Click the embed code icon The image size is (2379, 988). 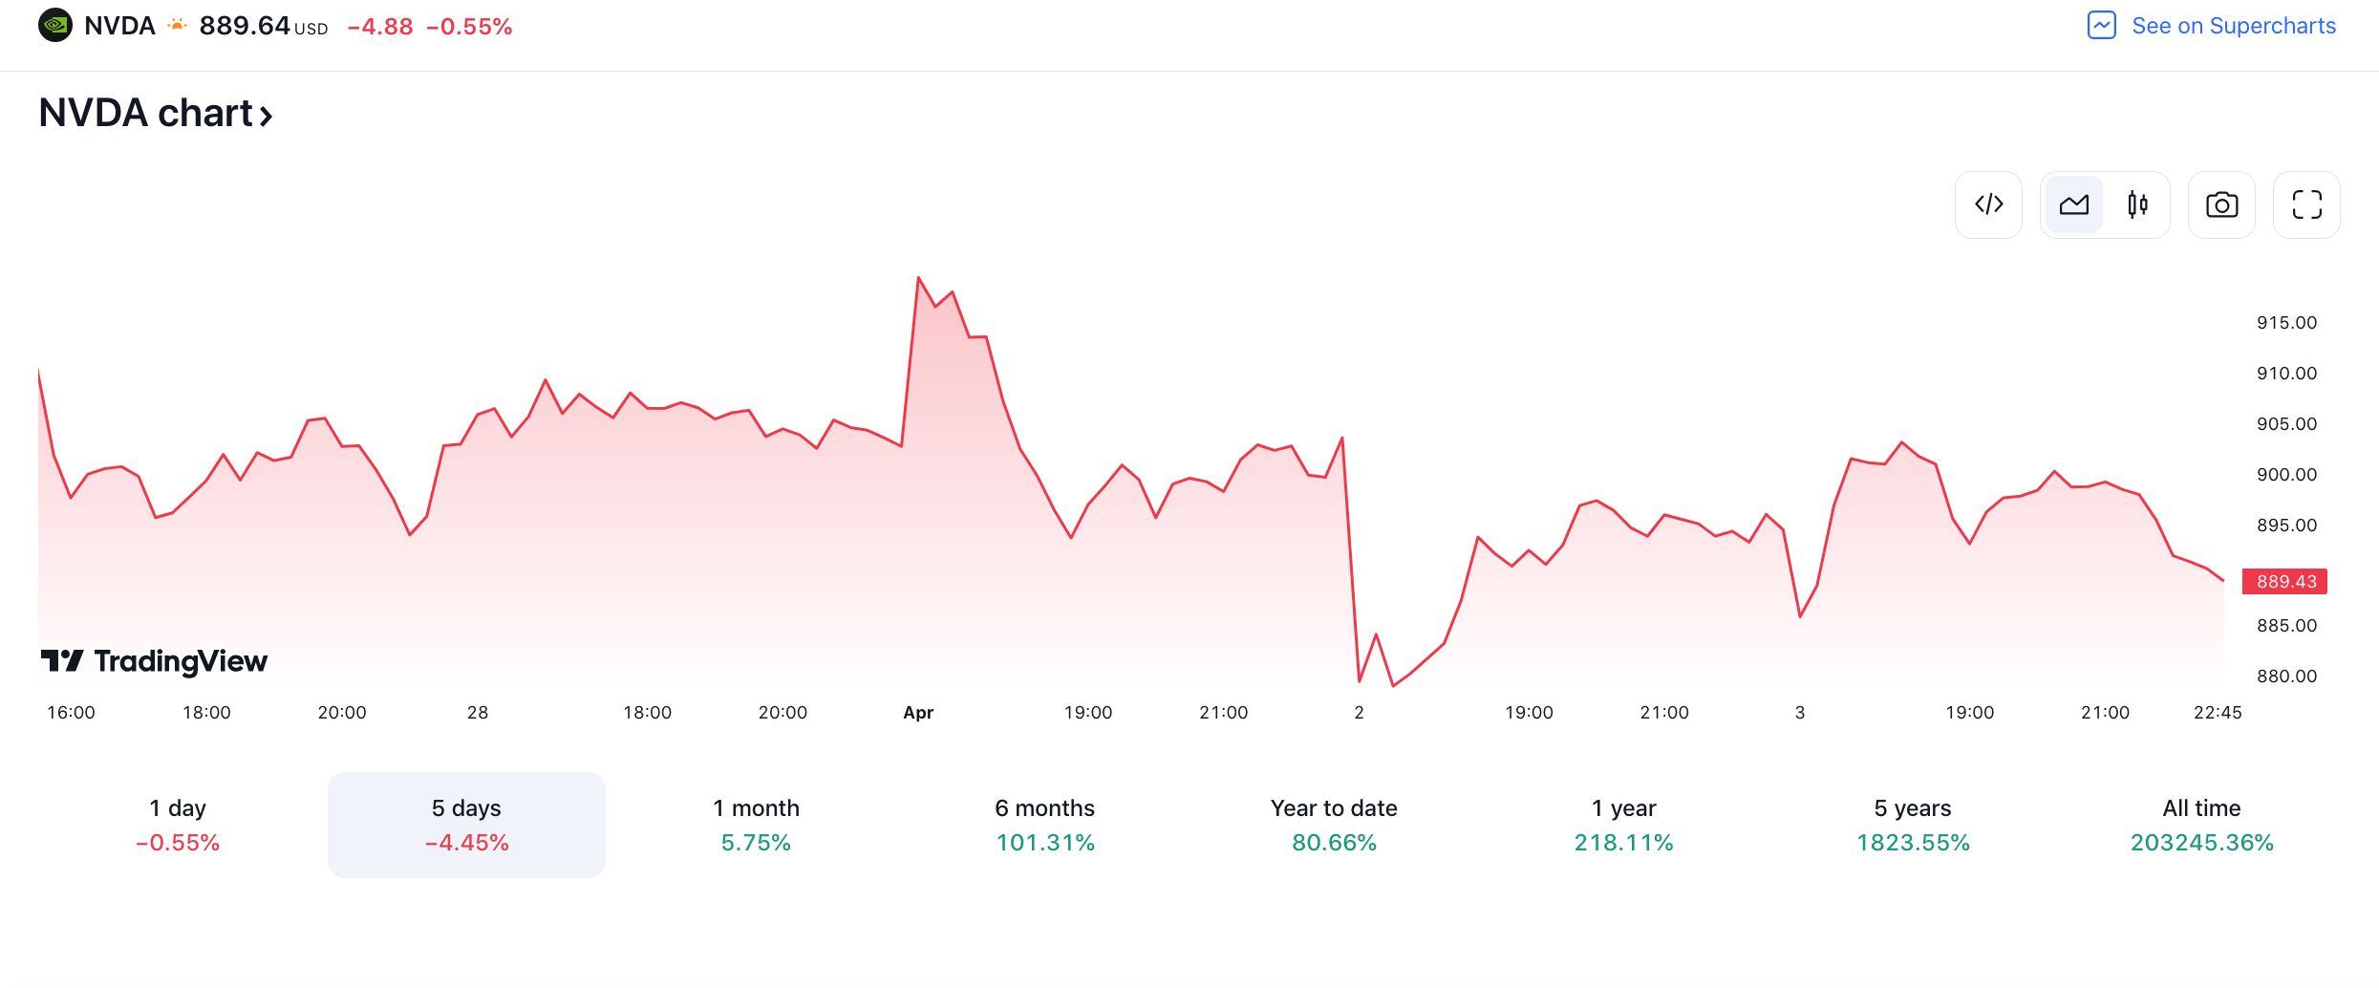pyautogui.click(x=1988, y=204)
